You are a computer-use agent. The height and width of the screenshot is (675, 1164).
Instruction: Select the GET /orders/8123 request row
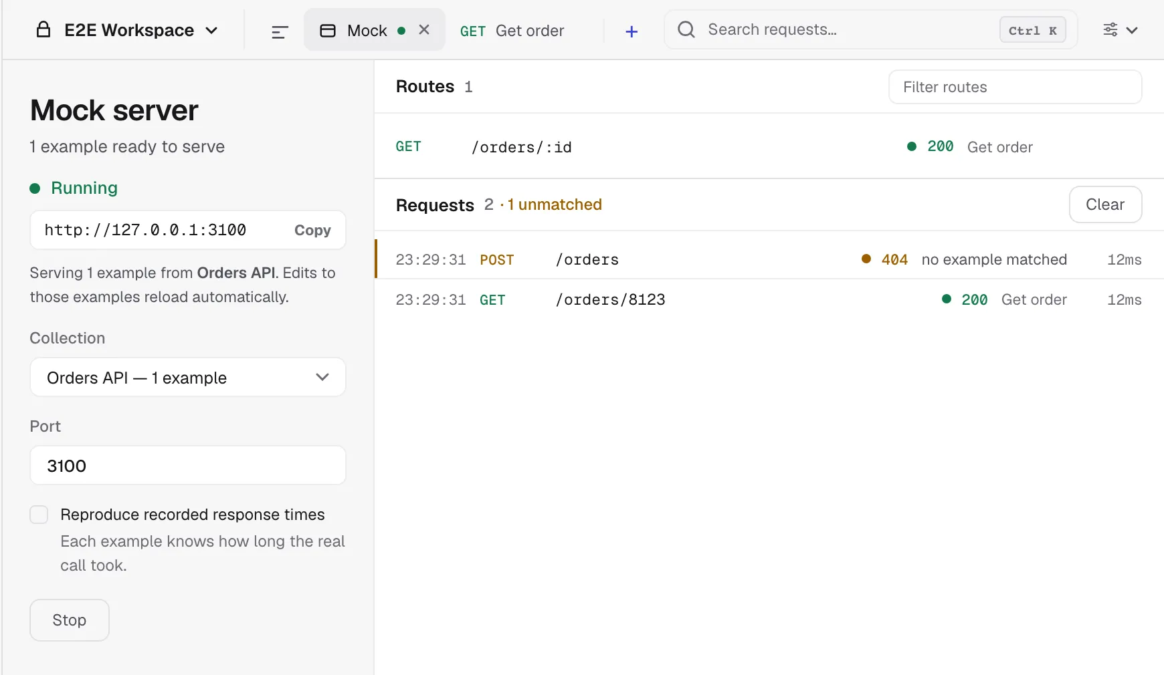pyautogui.click(x=769, y=299)
